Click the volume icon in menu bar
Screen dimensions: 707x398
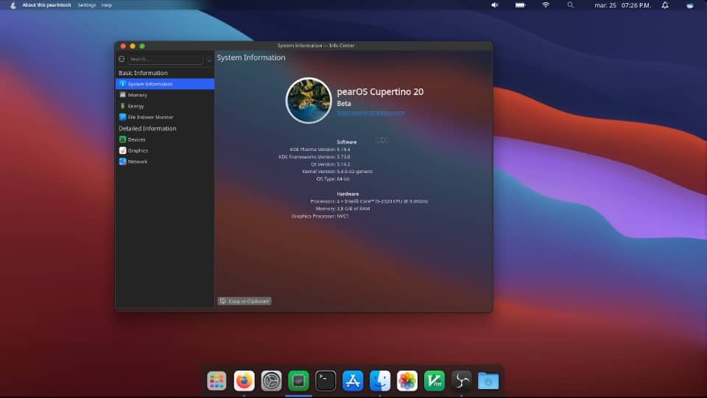(495, 5)
